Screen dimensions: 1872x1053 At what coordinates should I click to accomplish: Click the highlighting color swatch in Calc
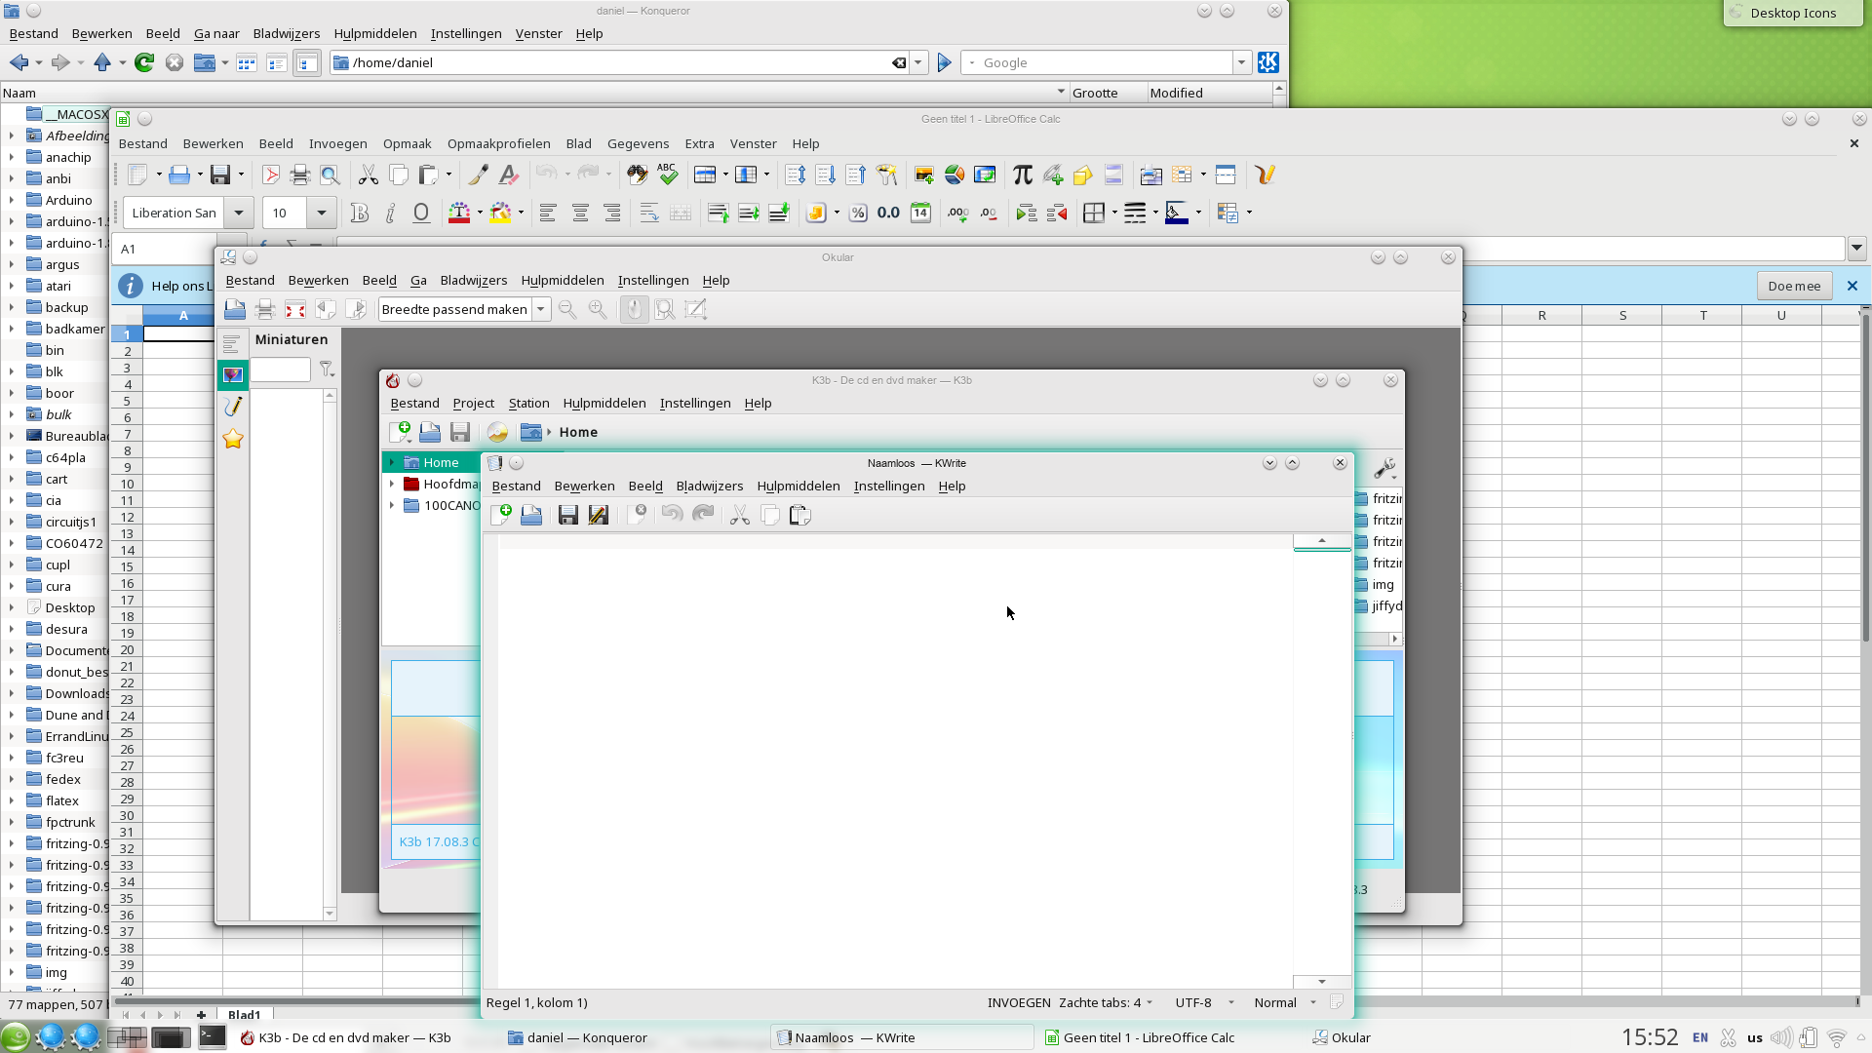500,213
